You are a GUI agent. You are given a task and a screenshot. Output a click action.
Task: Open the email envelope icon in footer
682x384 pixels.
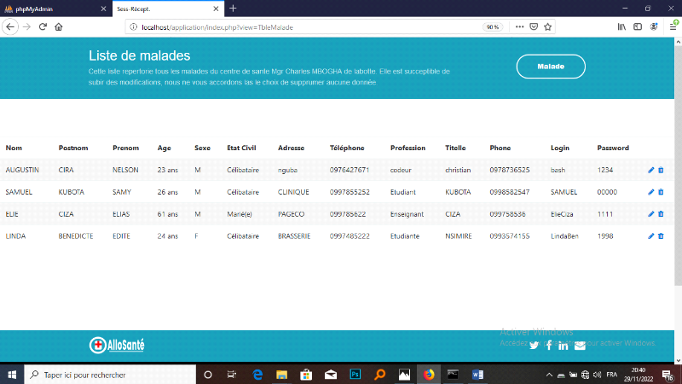580,346
